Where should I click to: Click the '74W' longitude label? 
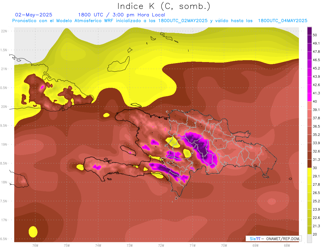(x=98, y=246)
